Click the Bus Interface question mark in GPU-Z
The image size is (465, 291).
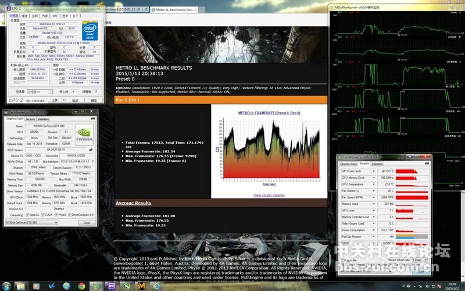[92, 162]
